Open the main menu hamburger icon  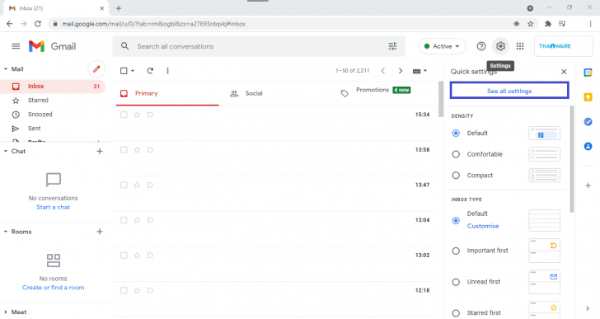click(x=16, y=46)
